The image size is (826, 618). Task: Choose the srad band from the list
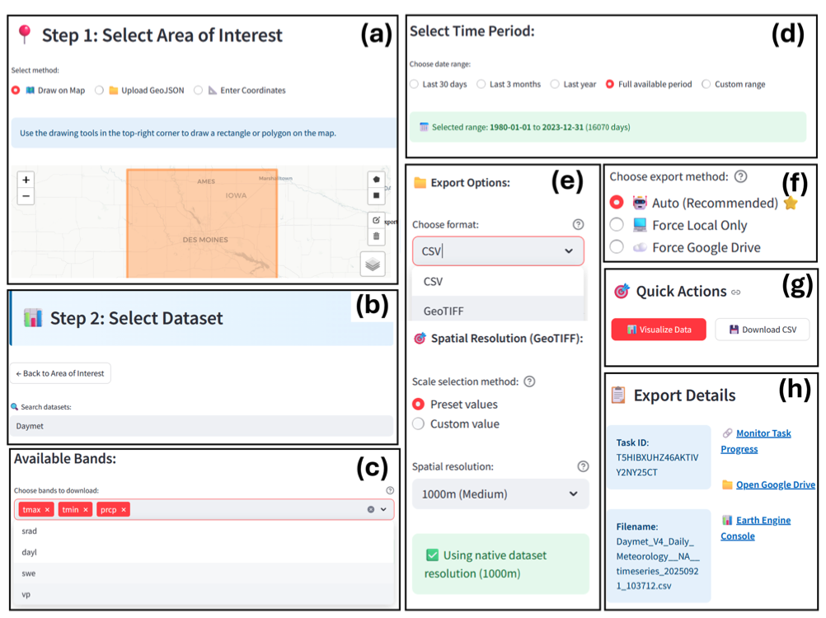30,531
